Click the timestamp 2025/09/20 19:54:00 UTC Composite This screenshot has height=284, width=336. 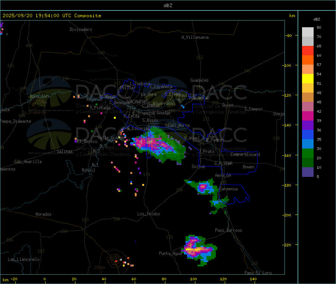pos(52,16)
